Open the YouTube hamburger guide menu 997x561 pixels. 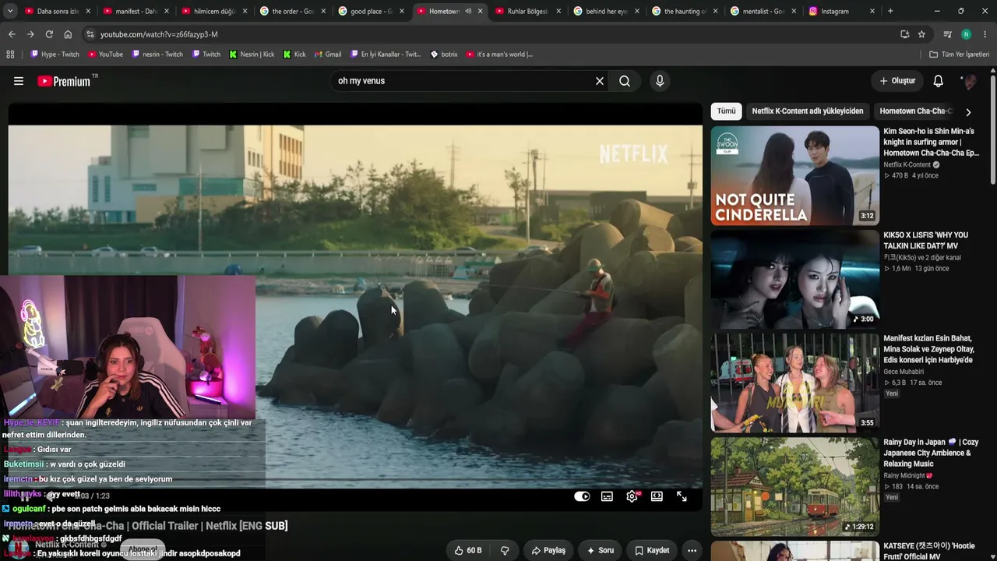coord(19,81)
